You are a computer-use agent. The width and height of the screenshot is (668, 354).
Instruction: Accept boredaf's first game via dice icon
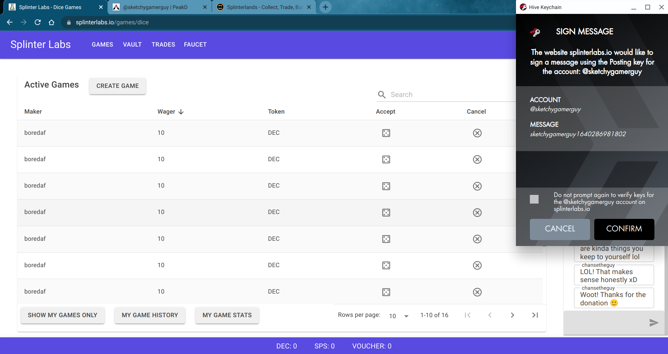coord(386,133)
